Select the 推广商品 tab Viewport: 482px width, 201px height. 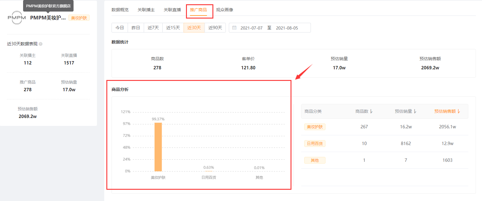point(198,10)
